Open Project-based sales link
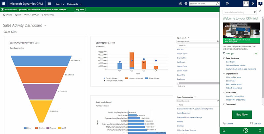Viewport: 264px width, 134px height. [234, 88]
